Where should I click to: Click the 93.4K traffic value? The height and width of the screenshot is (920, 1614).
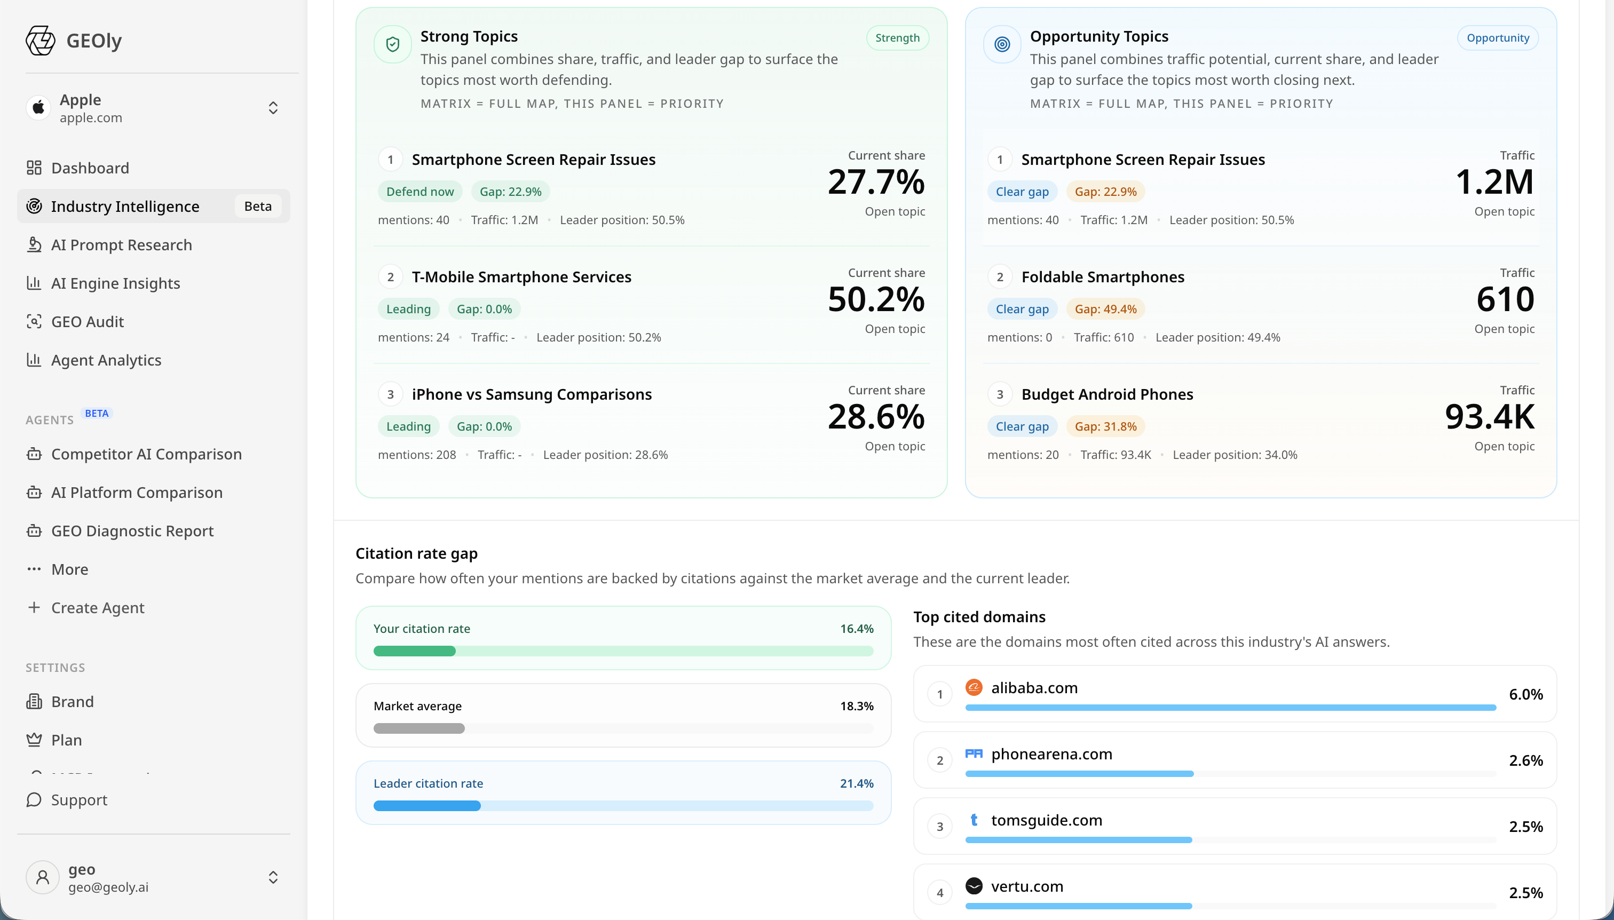[1490, 417]
